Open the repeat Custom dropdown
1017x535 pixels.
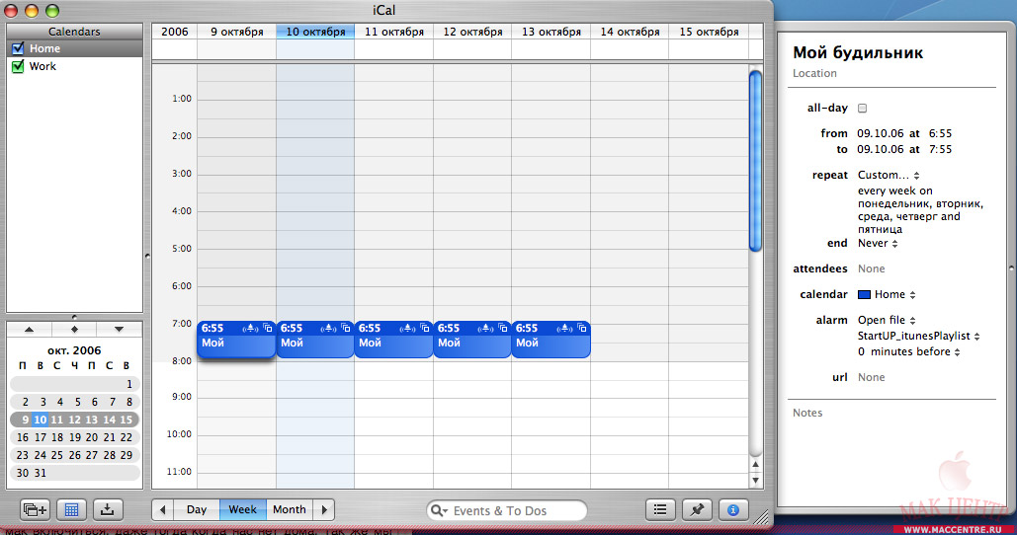tap(889, 175)
